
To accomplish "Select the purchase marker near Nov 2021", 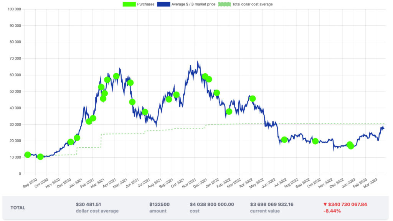I will tap(205, 77).
